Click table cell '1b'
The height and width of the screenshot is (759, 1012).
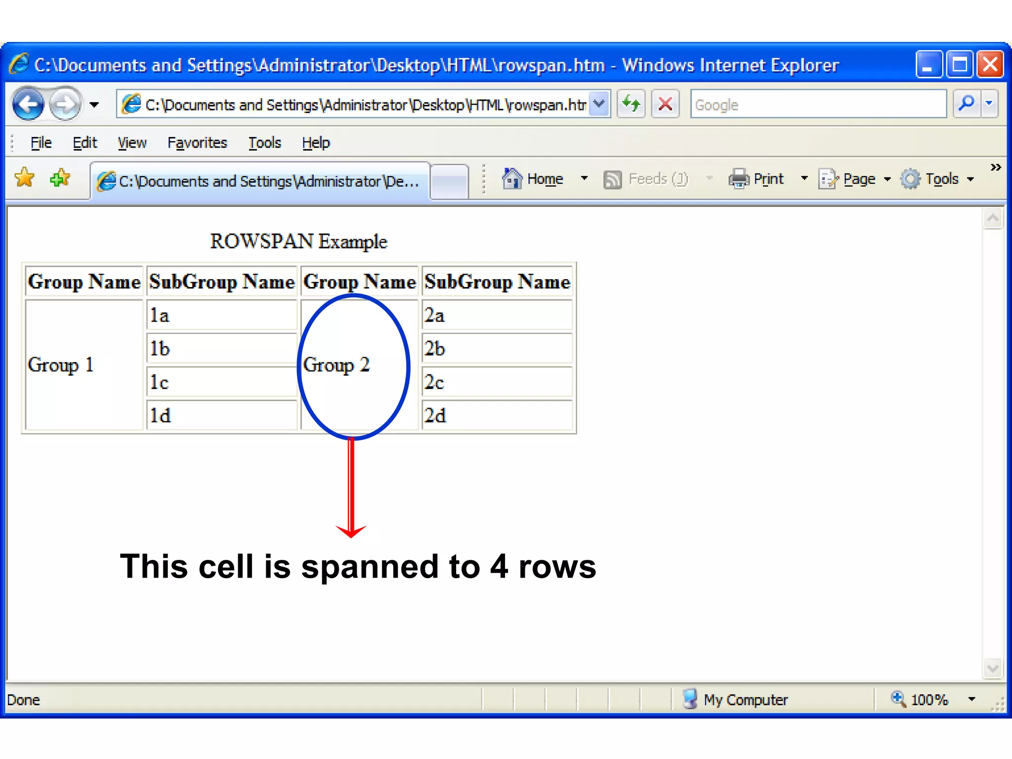tap(222, 348)
